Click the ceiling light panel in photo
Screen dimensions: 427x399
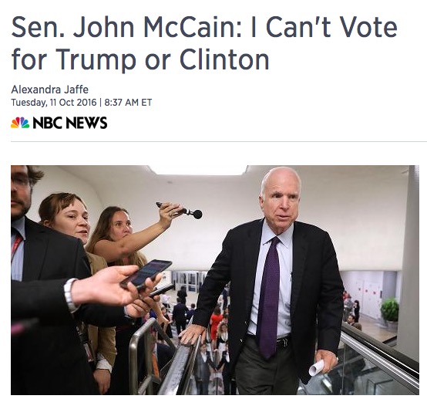point(198,170)
